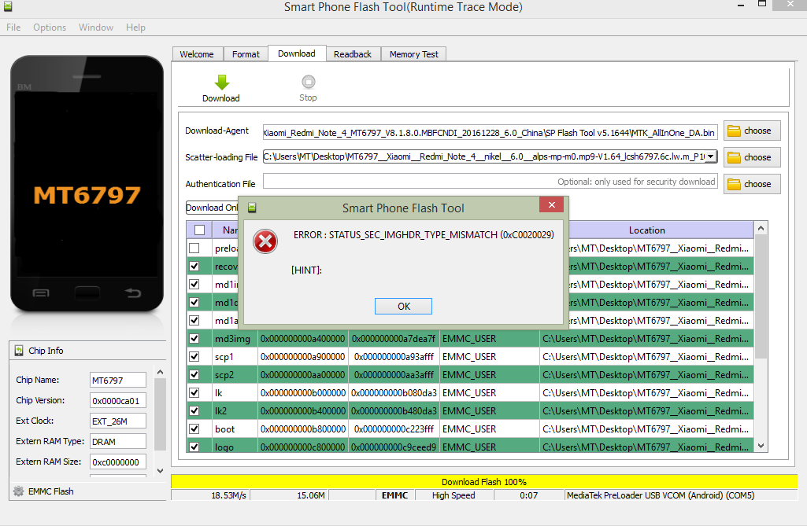
Task: Click the partition table scroll down arrow
Action: [761, 446]
